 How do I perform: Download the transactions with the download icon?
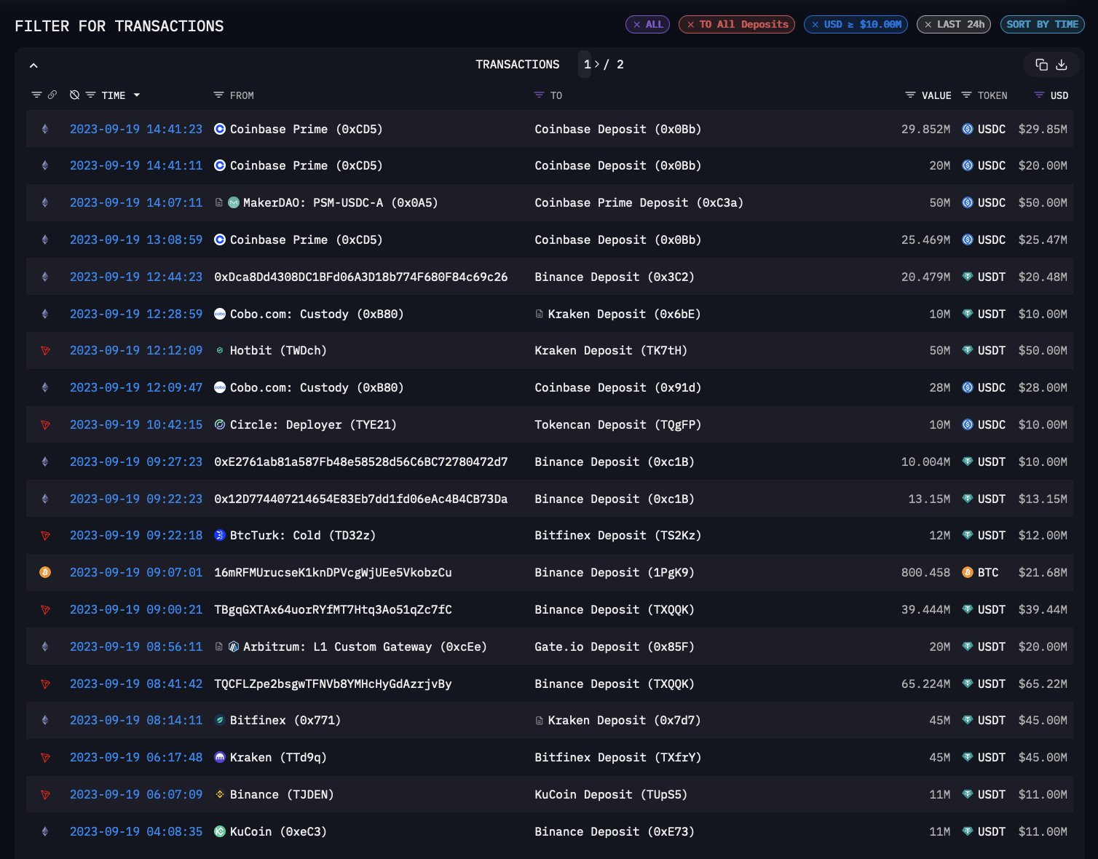[x=1062, y=65]
